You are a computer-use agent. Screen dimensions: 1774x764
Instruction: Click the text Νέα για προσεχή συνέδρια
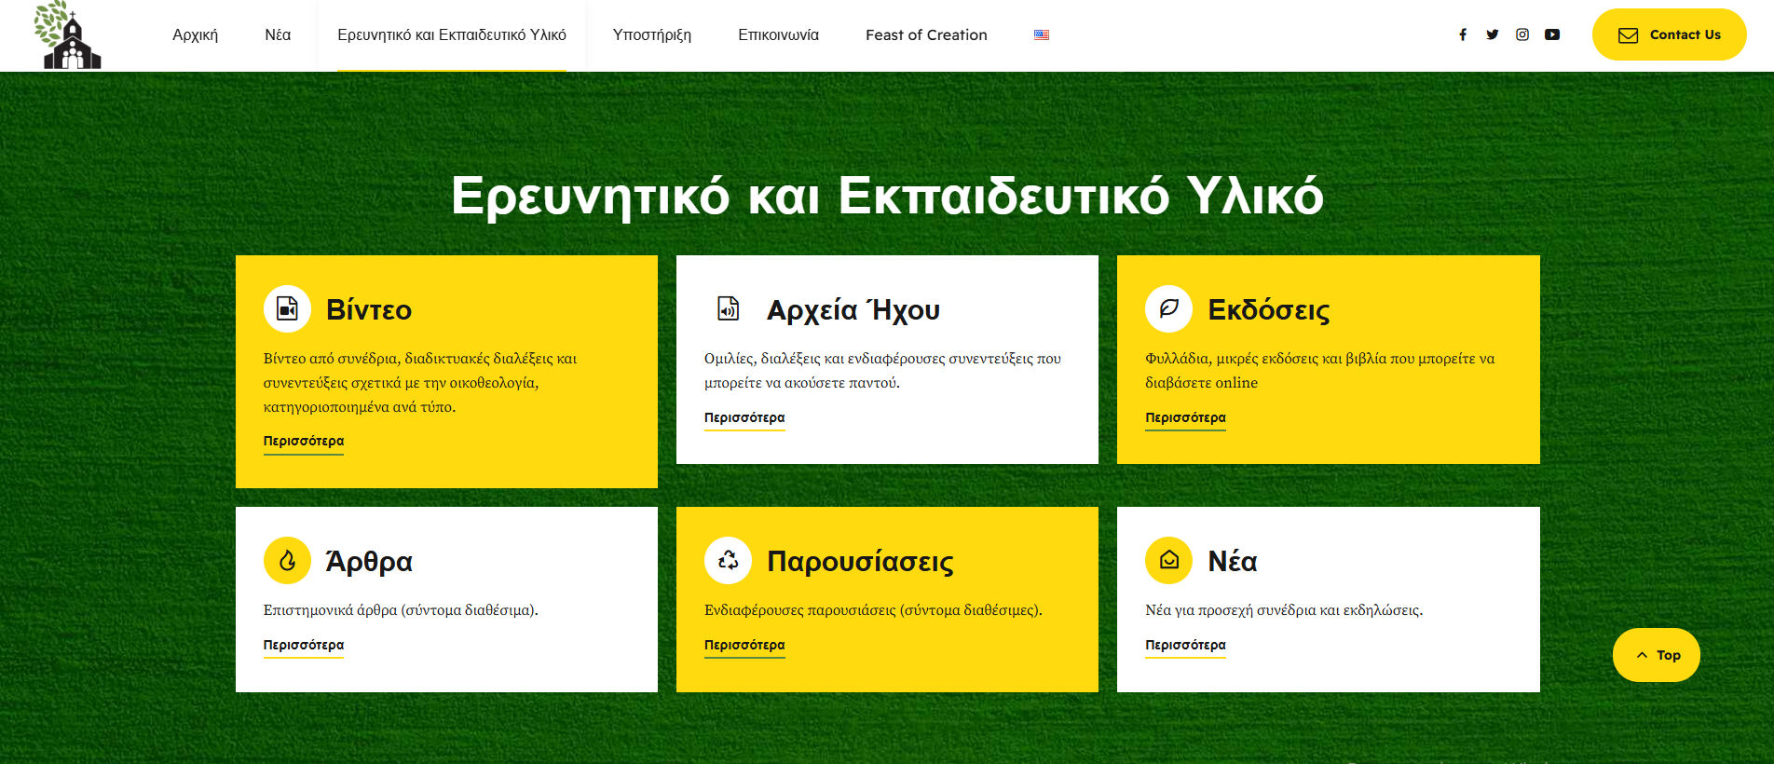point(1284,610)
